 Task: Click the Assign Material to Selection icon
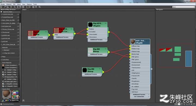[8, 7]
